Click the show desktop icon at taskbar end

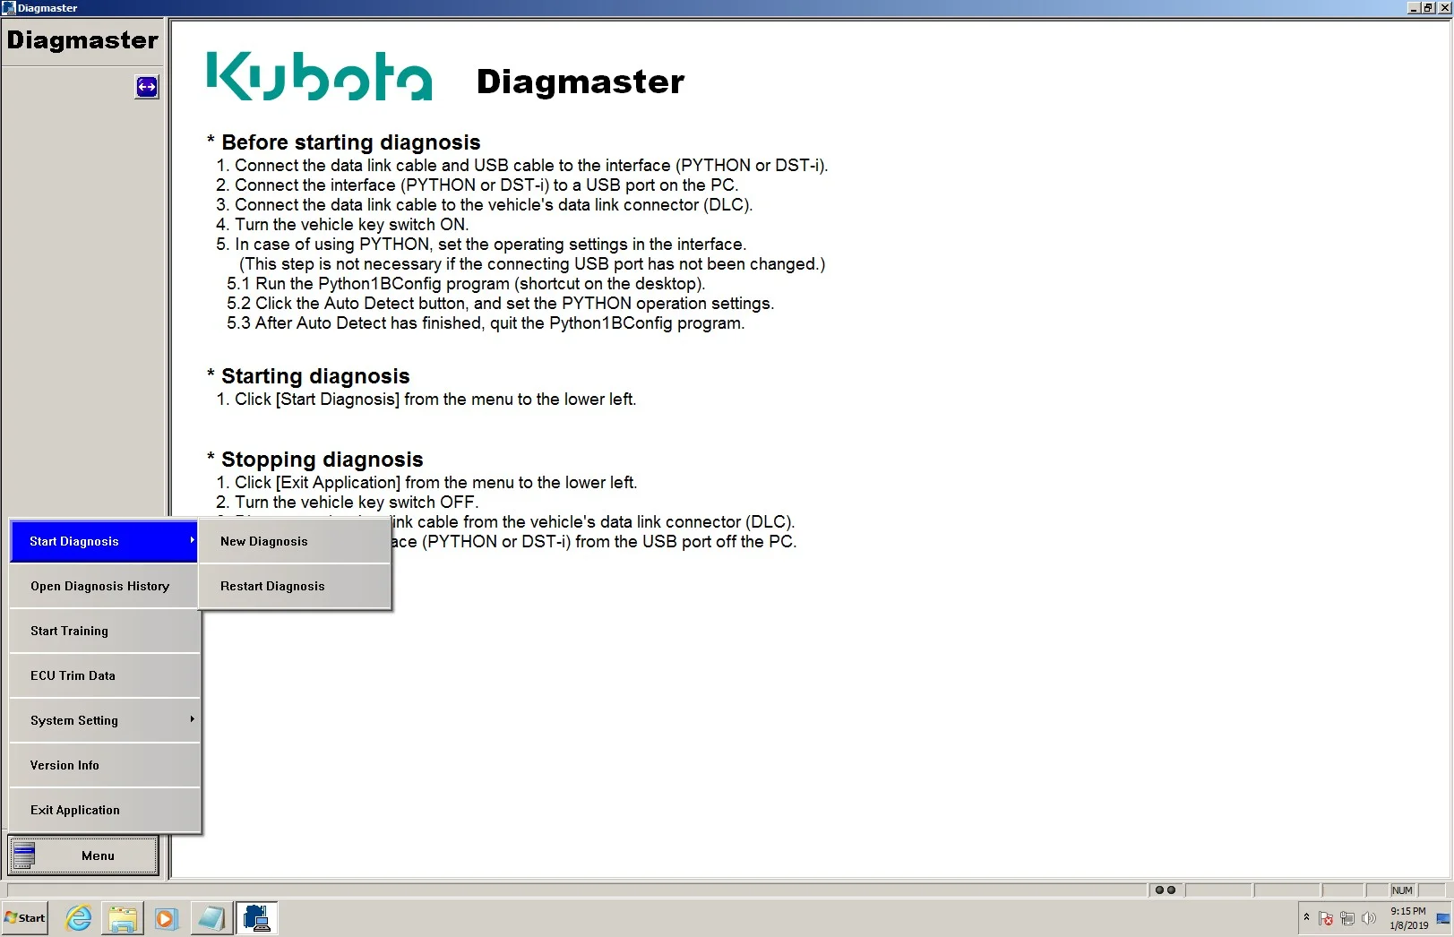tap(1443, 918)
